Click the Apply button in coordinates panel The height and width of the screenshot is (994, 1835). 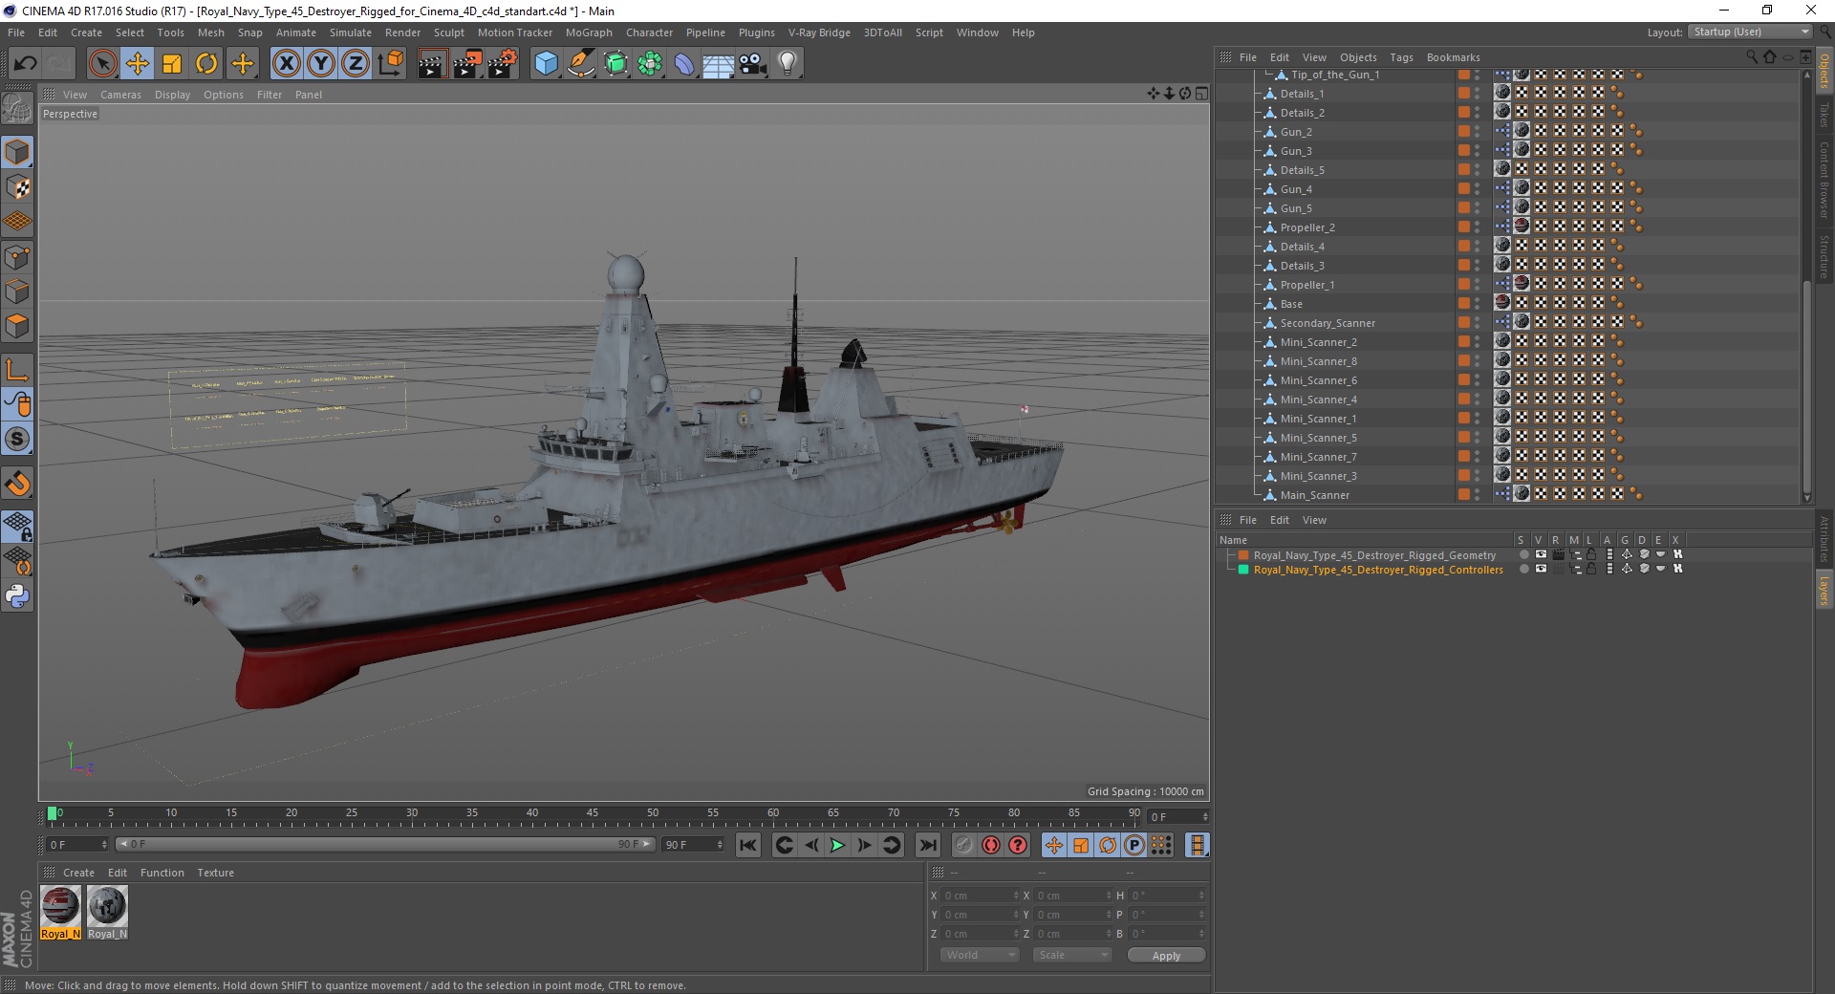pos(1166,956)
